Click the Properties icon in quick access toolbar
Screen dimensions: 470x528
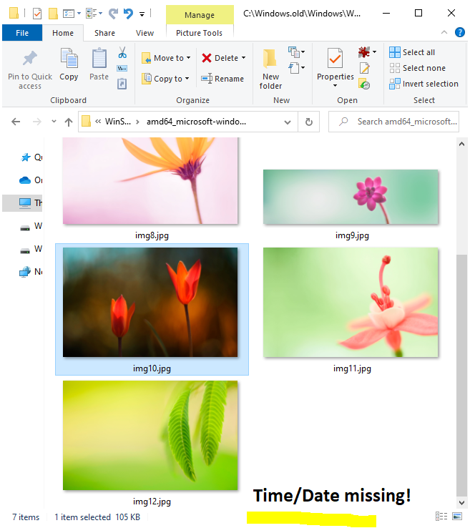[x=37, y=14]
